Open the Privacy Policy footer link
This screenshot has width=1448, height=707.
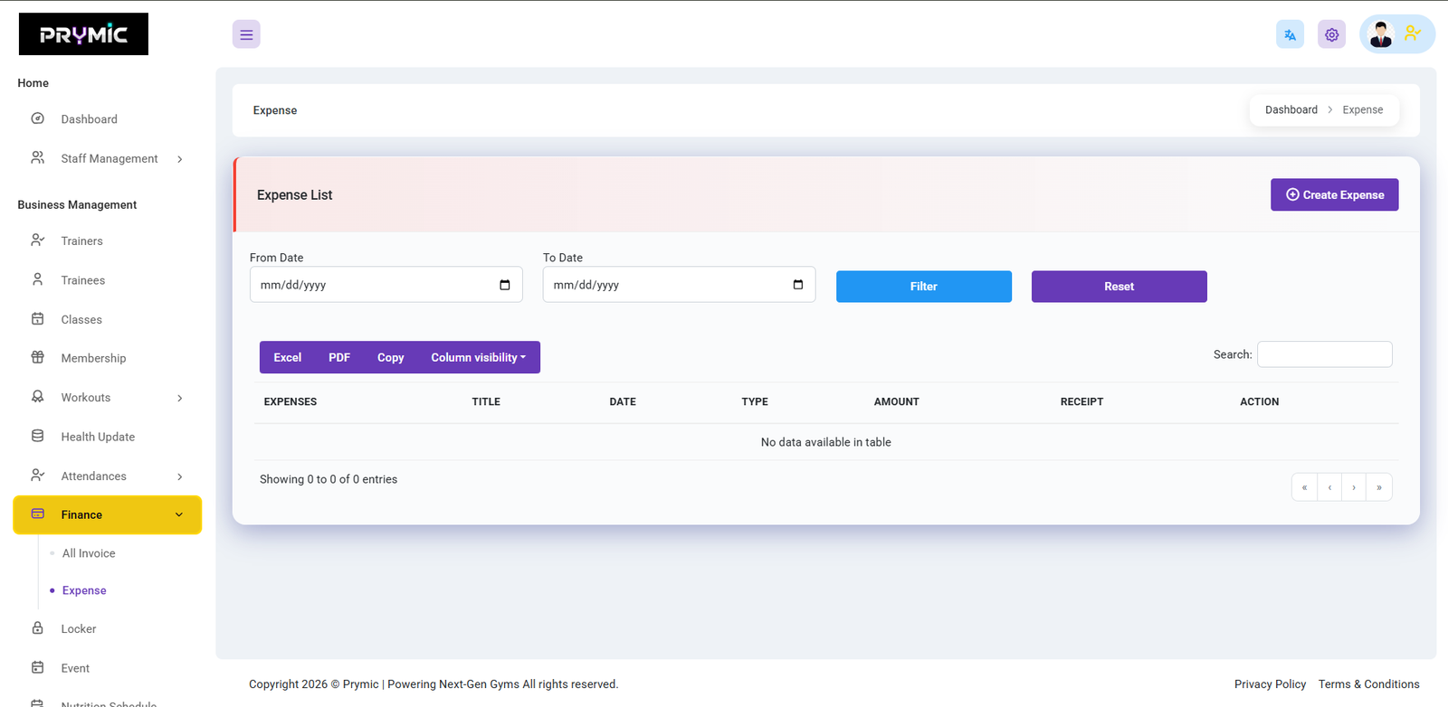coord(1270,684)
